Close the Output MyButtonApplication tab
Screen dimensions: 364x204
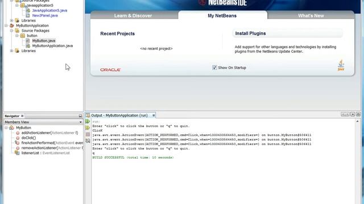point(154,115)
